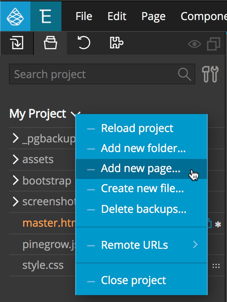
Task: Click the bootstrap folder name
Action: 47,181
